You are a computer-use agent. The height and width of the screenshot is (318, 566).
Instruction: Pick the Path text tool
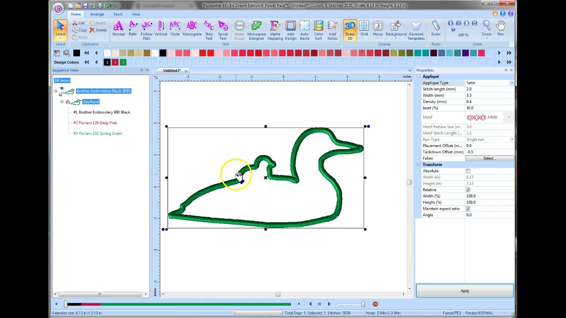point(133,29)
